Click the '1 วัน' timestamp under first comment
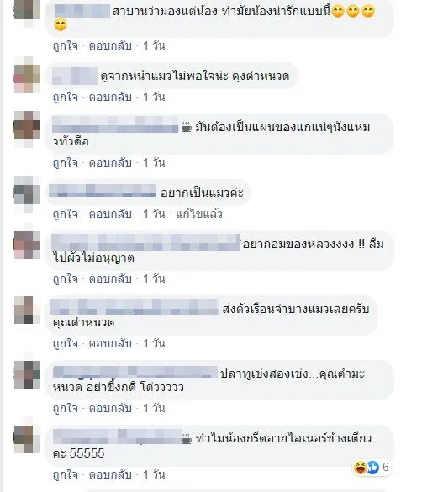This screenshot has height=492, width=422. click(x=154, y=45)
